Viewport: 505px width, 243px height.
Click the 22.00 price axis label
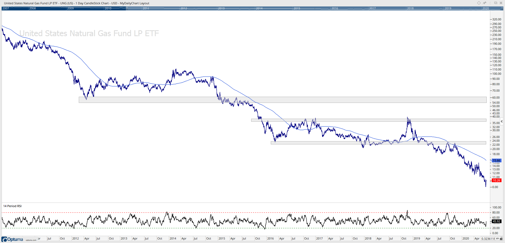tap(496, 145)
